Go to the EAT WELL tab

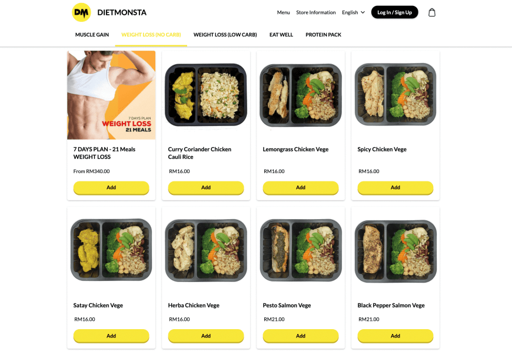[x=281, y=35]
